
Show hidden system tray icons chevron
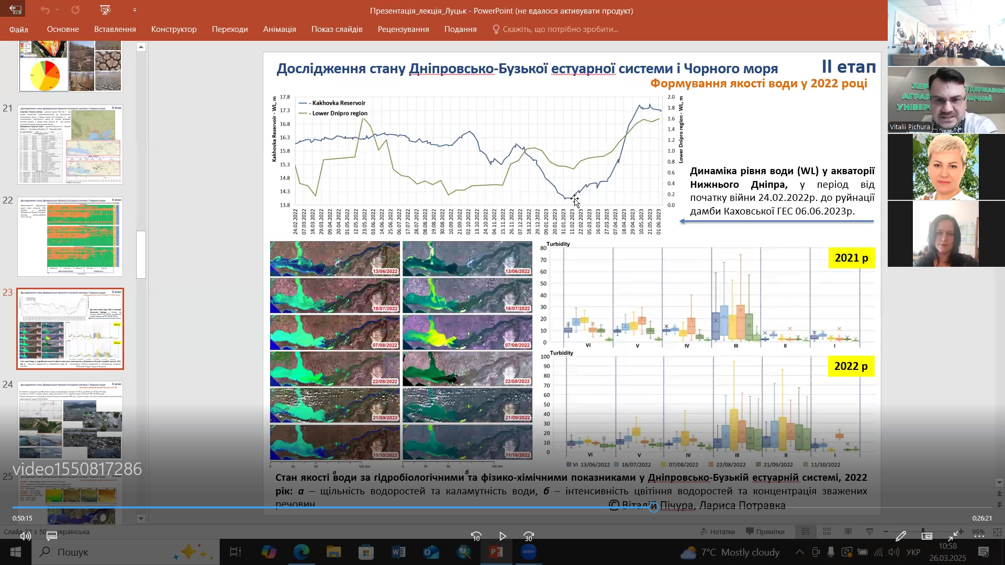(800, 552)
